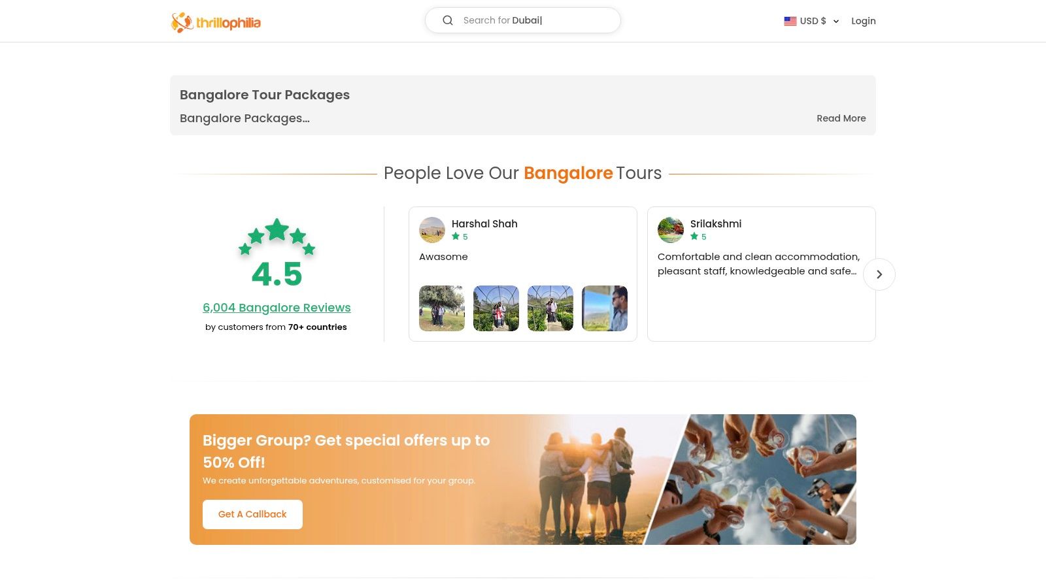Open the currency selector dropdown
The height and width of the screenshot is (588, 1046).
tap(835, 21)
